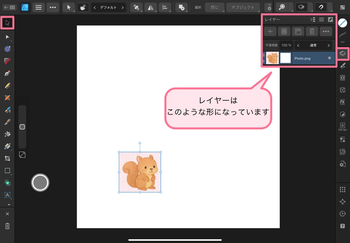
Task: Open the History clock studio
Action: coord(342,214)
